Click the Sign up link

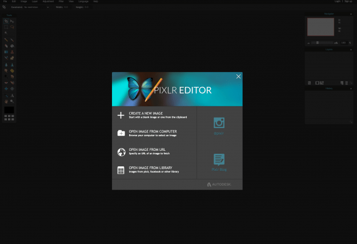coord(348,1)
